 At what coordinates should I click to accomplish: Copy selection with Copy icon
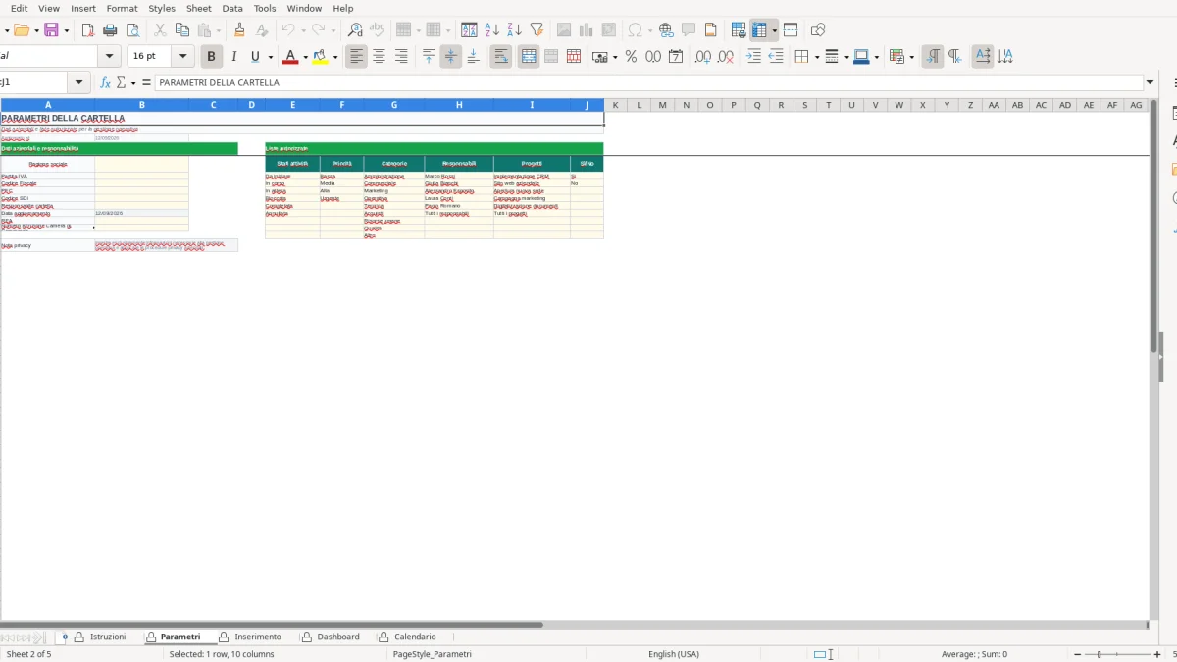(181, 30)
